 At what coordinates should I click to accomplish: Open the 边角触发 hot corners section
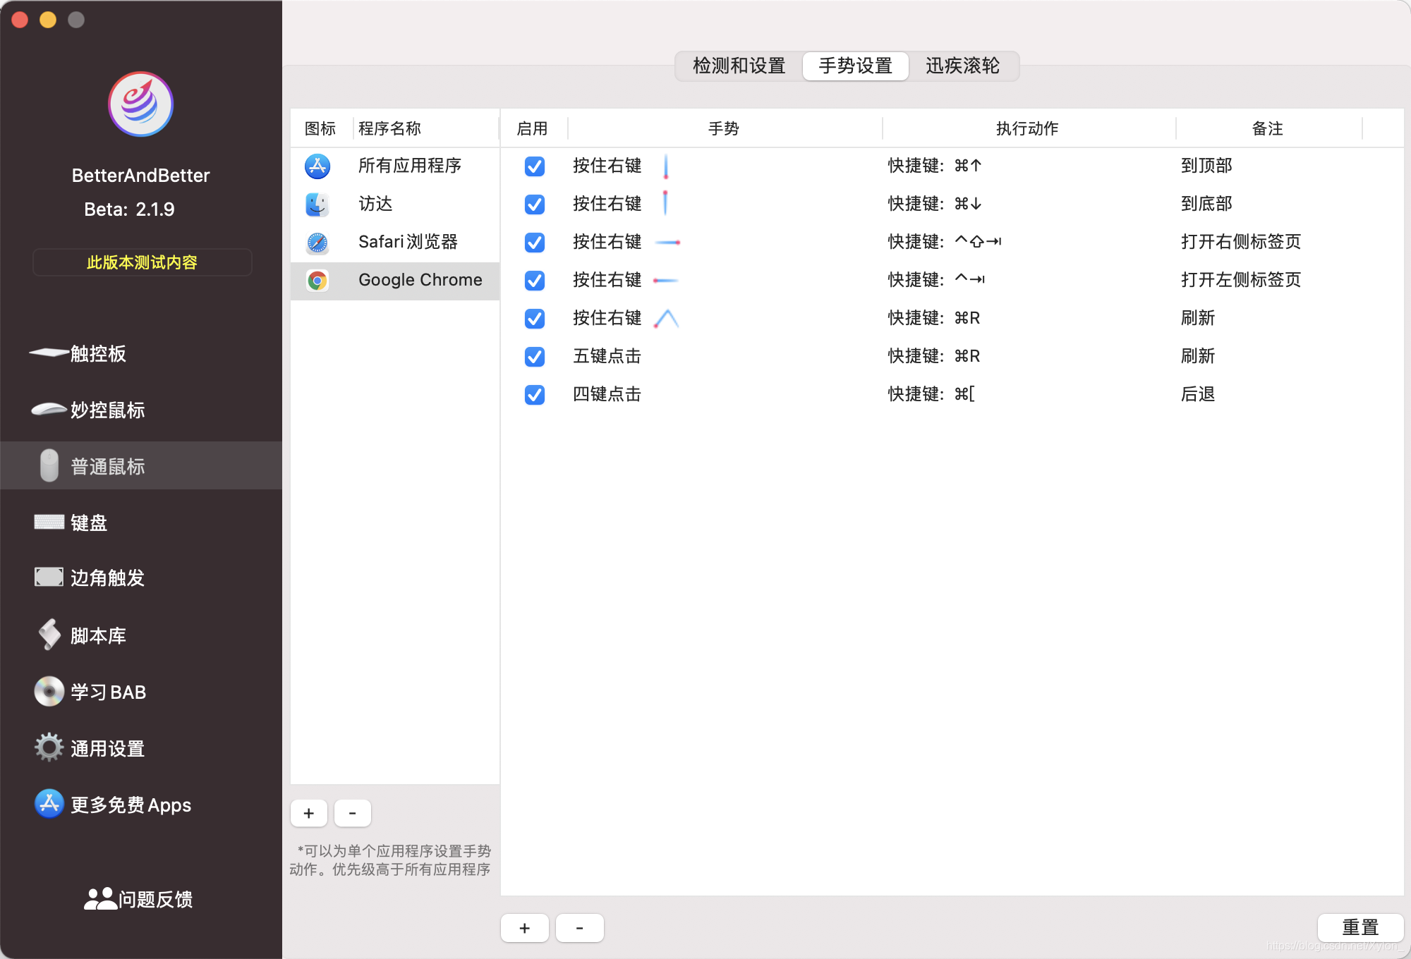click(107, 578)
